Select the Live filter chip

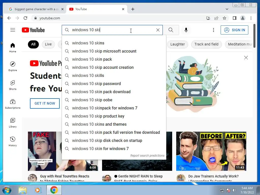[48, 44]
